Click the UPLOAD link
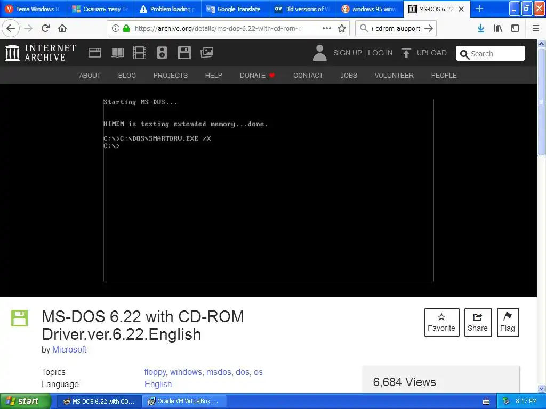546x409 pixels. pos(432,53)
